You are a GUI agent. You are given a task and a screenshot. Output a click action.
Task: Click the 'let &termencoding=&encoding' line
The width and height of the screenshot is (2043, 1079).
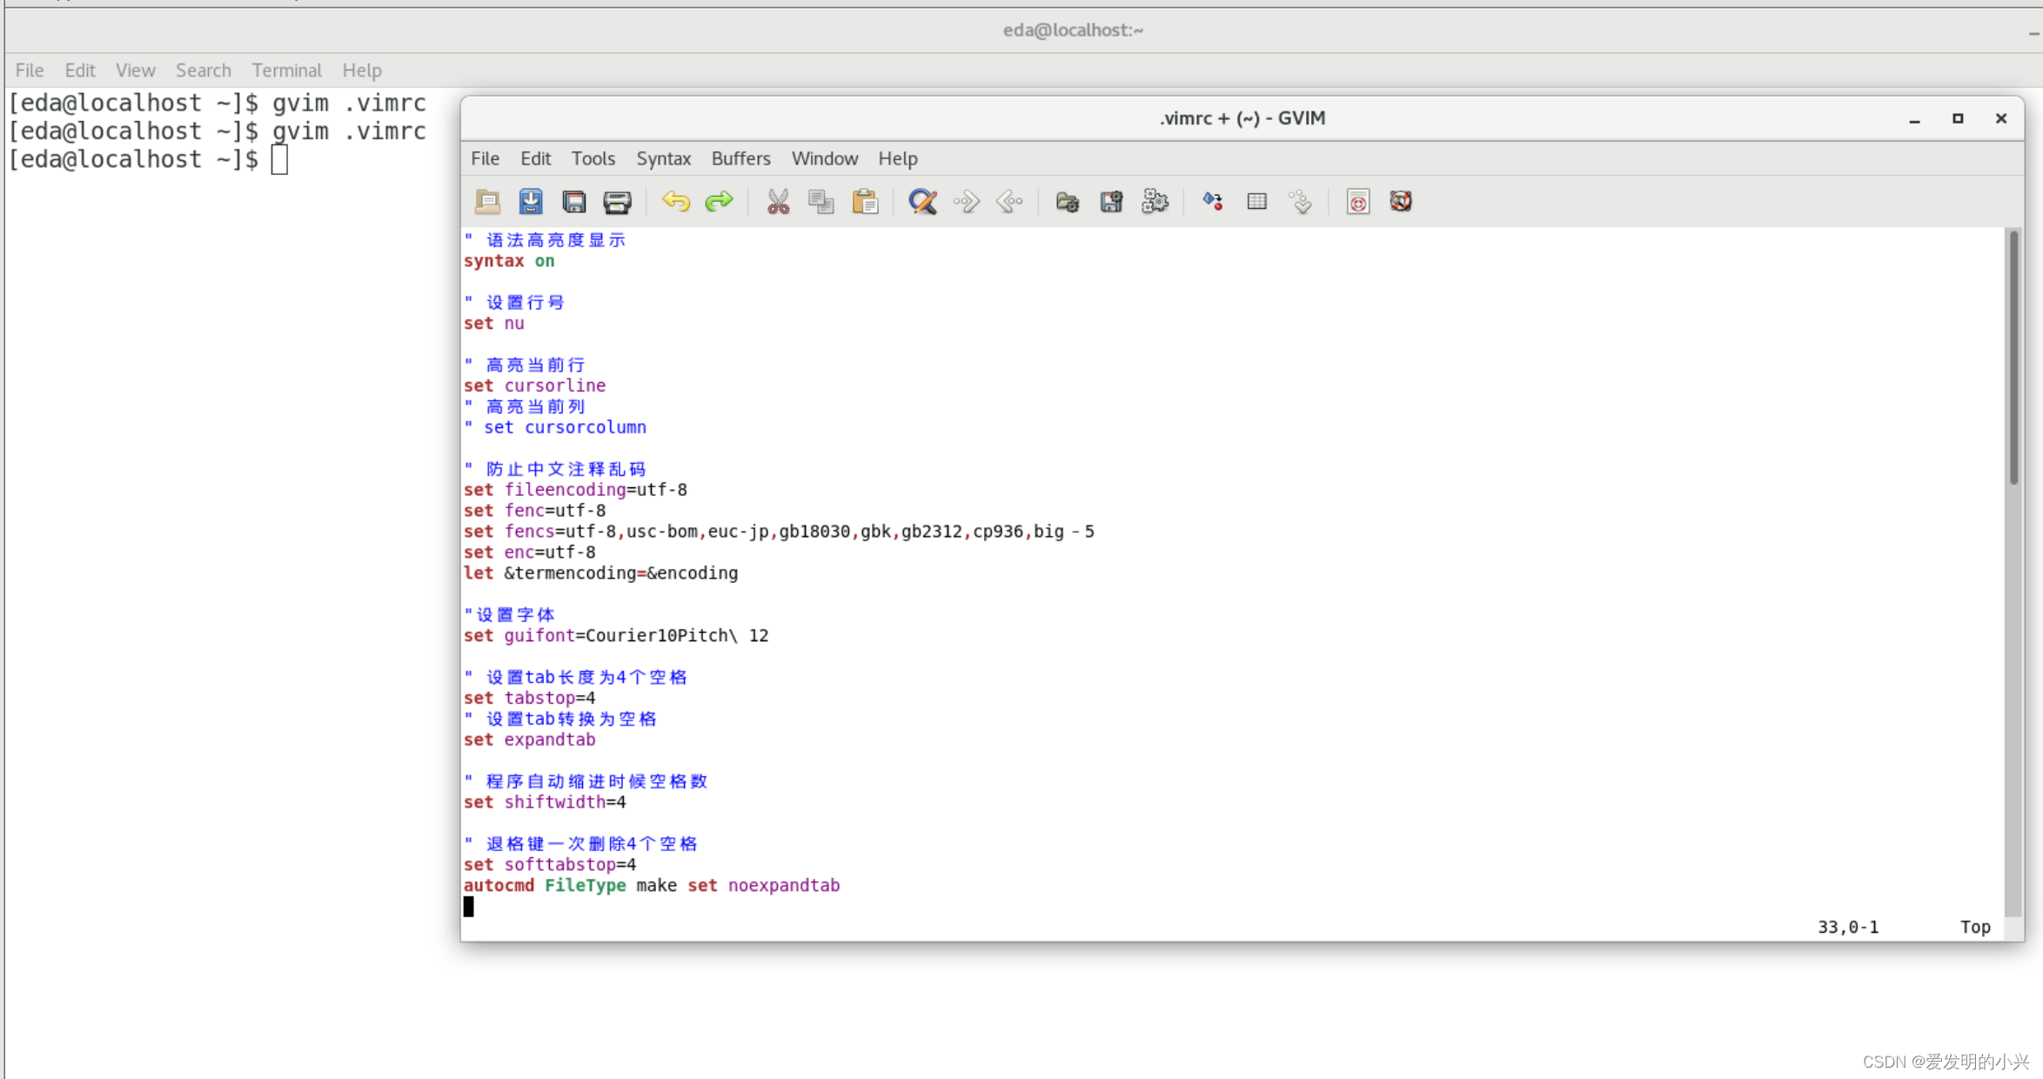tap(600, 573)
